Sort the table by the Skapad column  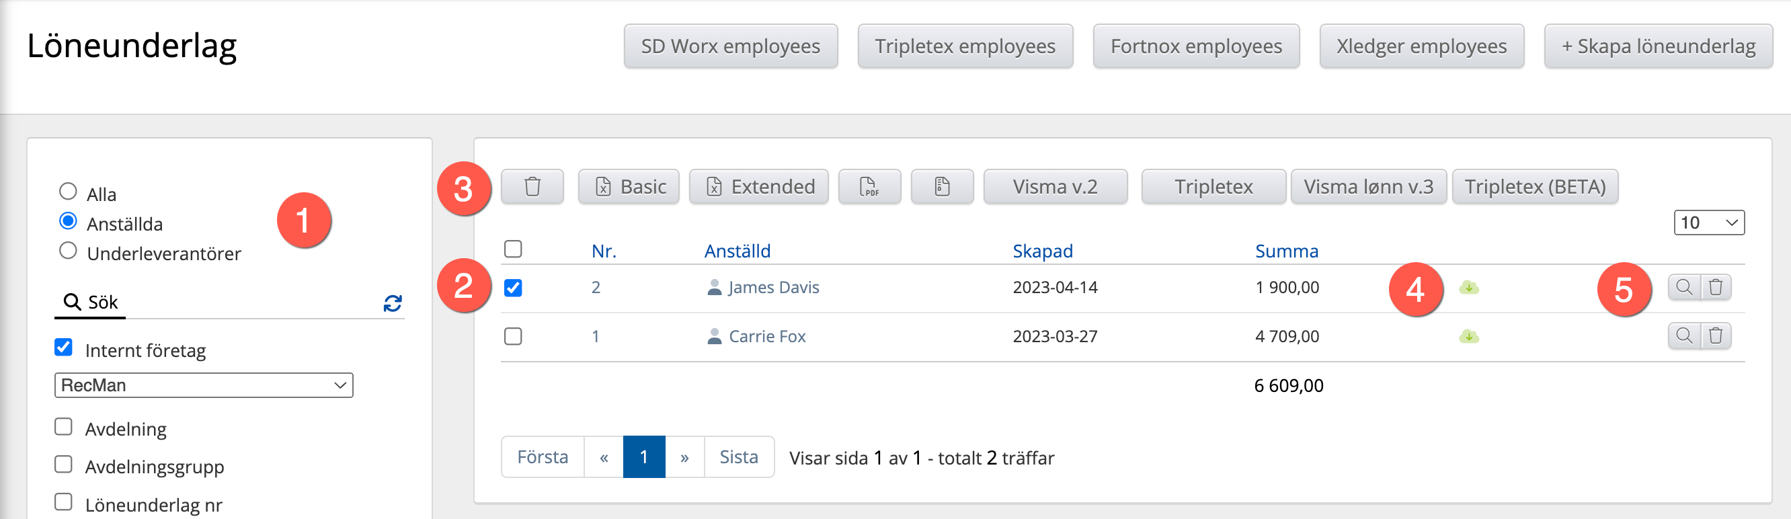coord(1041,251)
